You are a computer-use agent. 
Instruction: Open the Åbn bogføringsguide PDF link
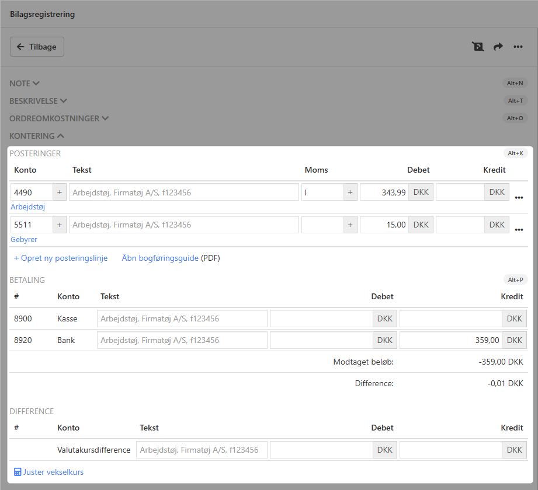(160, 258)
